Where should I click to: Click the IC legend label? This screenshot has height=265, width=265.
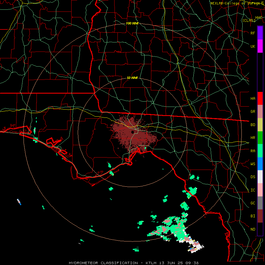click(253, 190)
